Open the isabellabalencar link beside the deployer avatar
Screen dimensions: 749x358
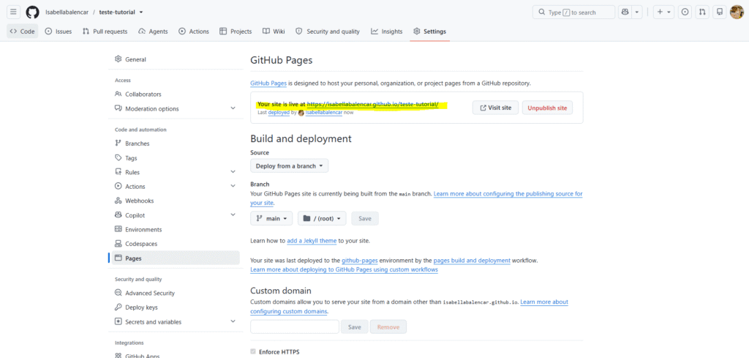pos(323,113)
